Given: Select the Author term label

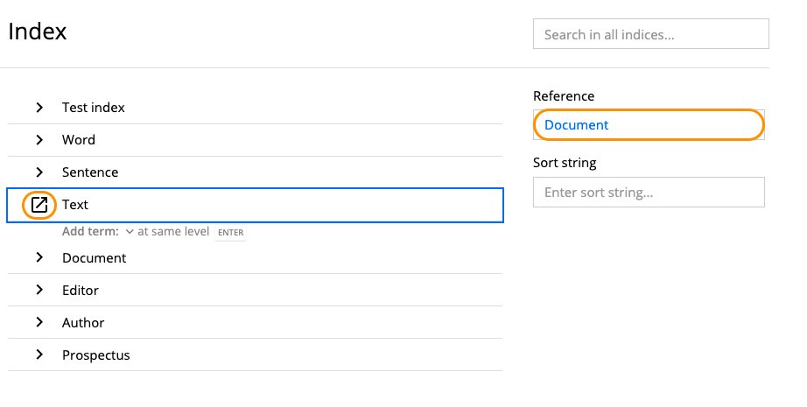Looking at the screenshot, I should click(83, 323).
